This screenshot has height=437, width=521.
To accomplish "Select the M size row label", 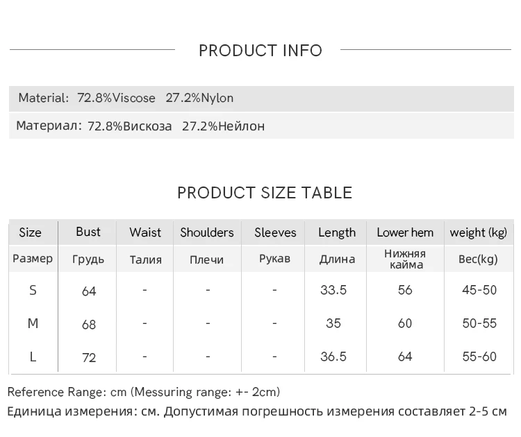I will [x=33, y=323].
